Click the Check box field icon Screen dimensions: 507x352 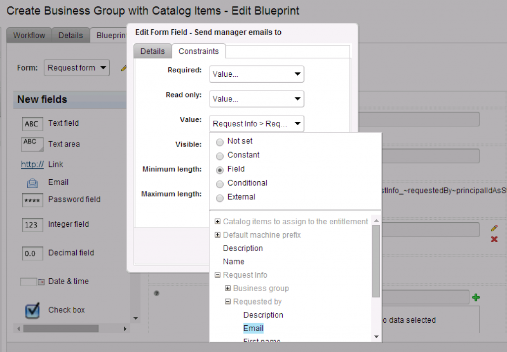33,310
